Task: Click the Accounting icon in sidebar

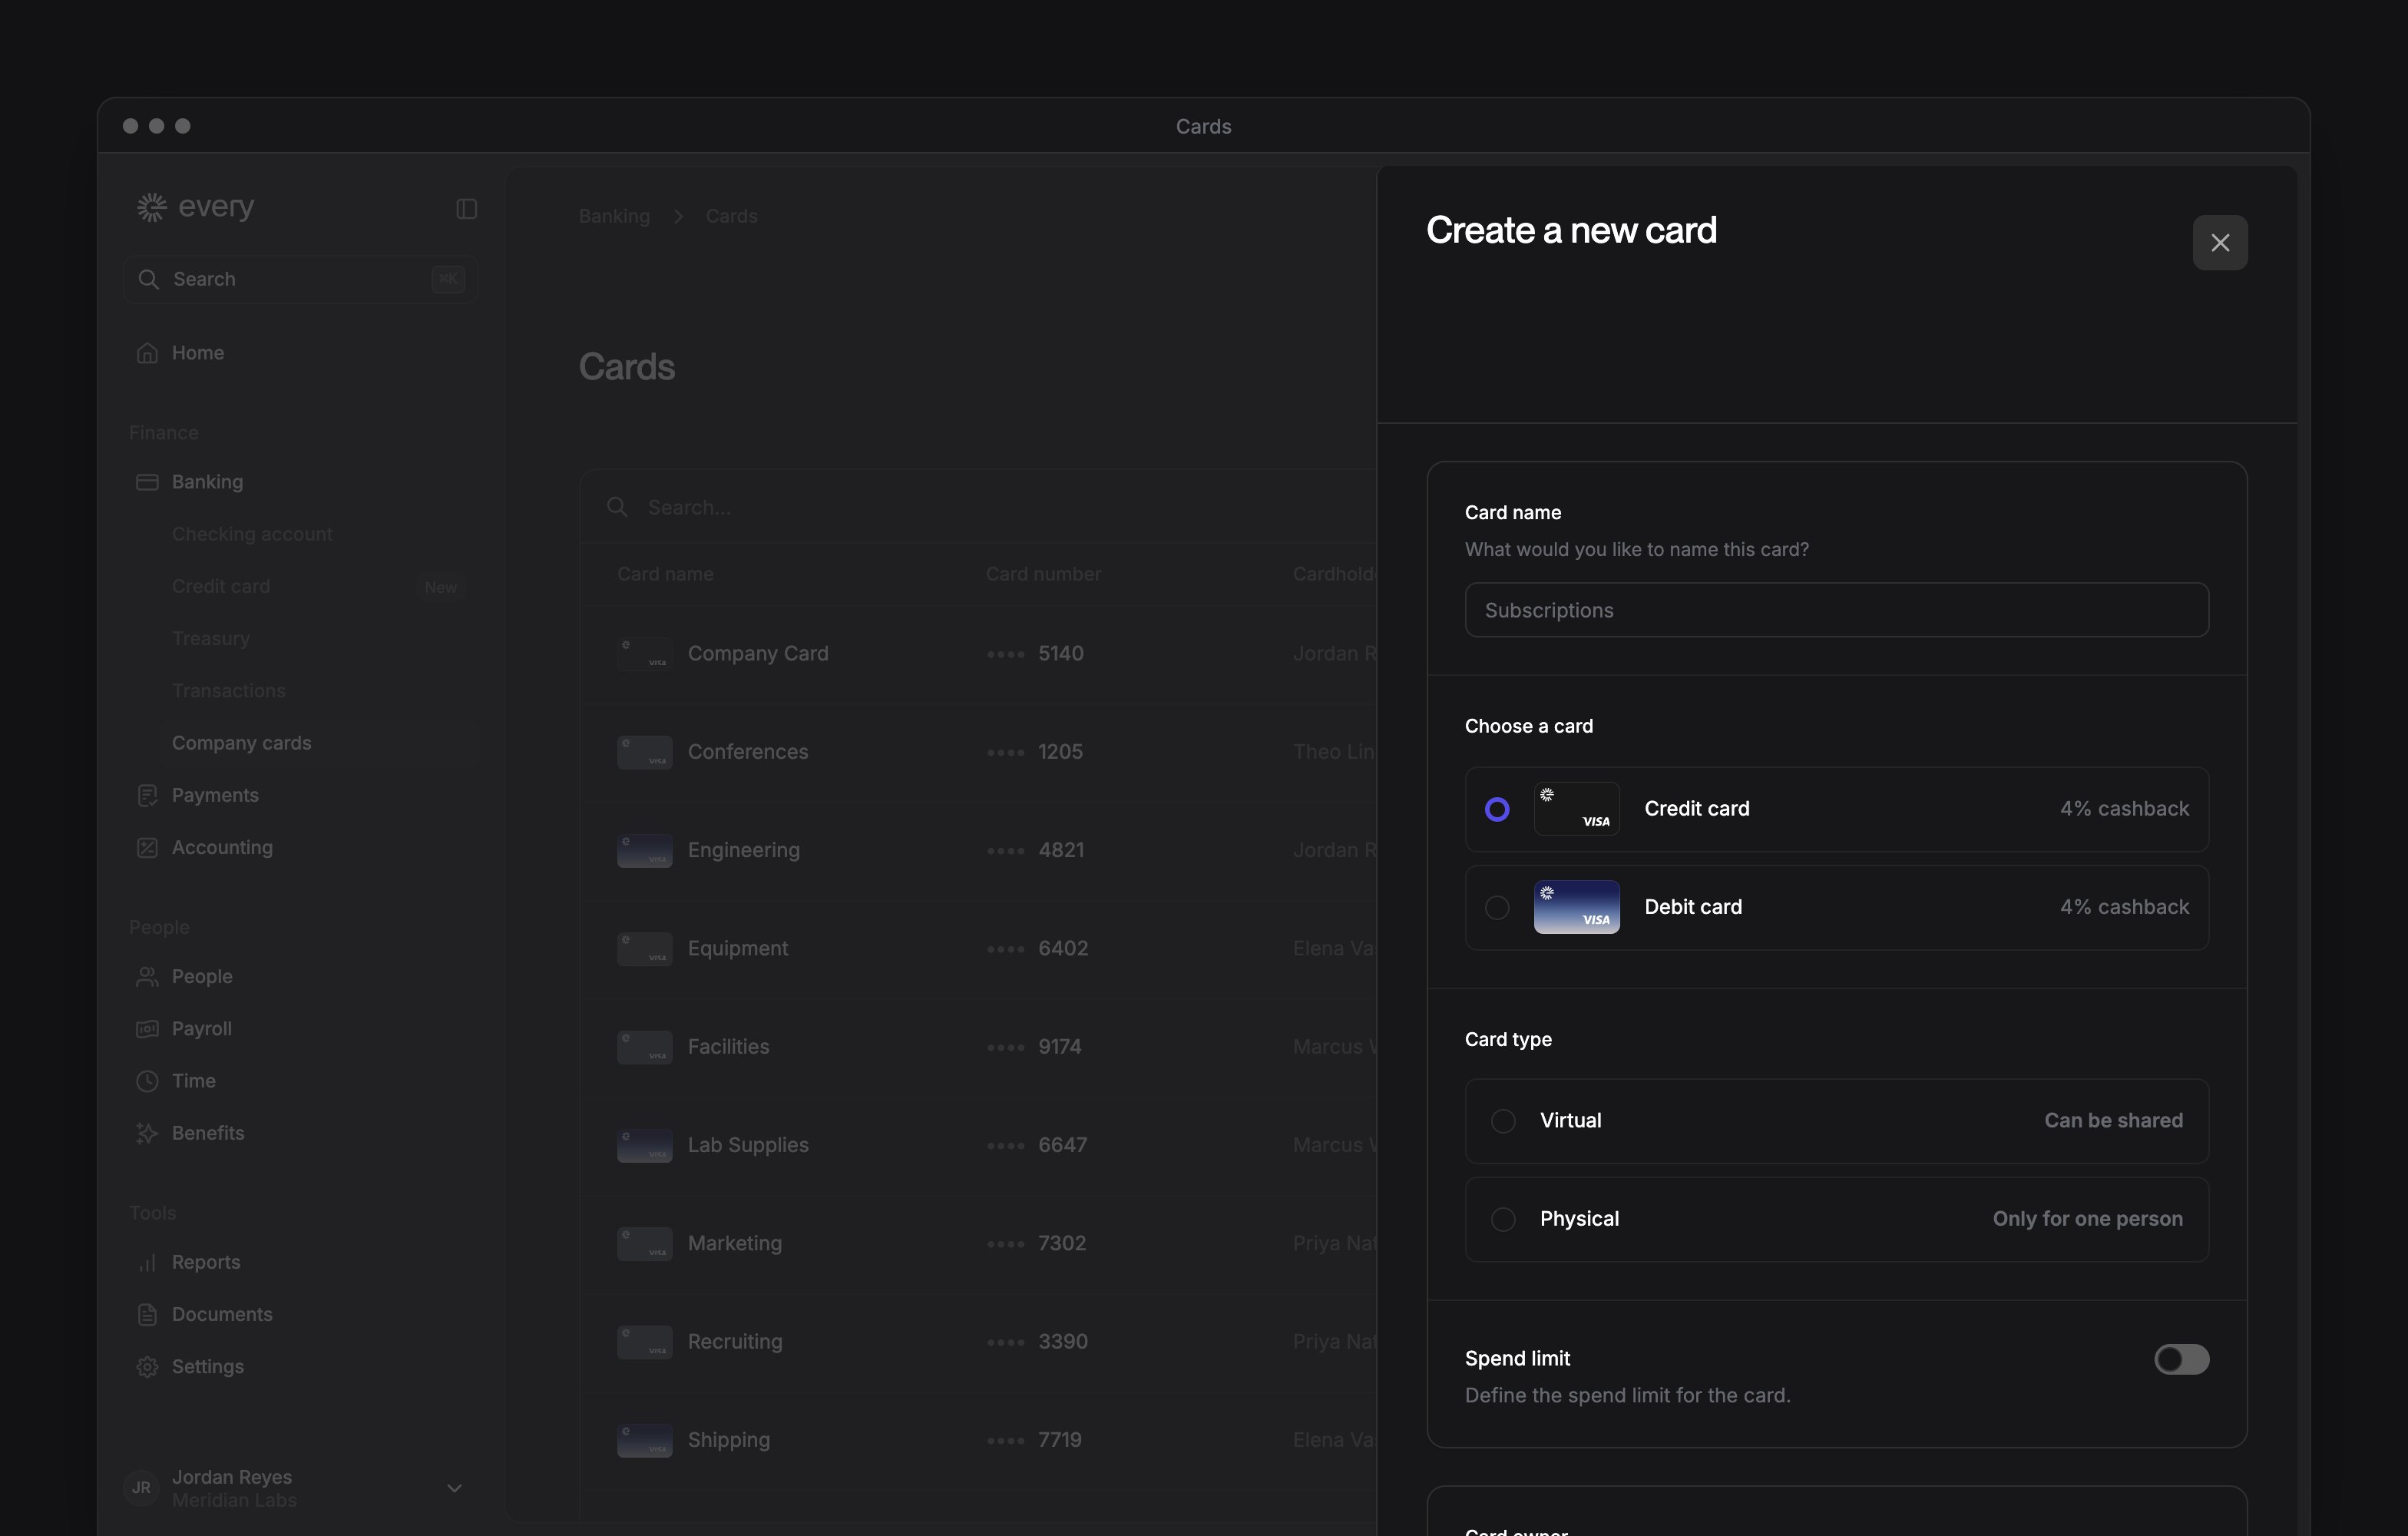Action: tap(147, 847)
